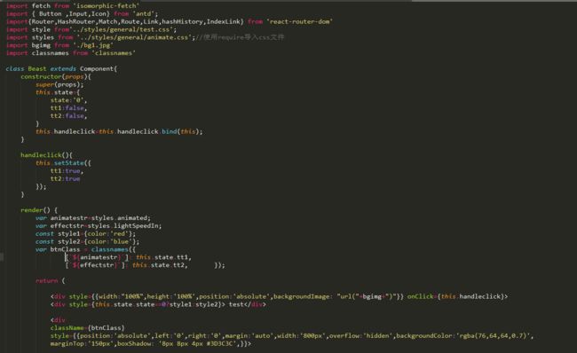Click the return ( statement

click(50, 281)
